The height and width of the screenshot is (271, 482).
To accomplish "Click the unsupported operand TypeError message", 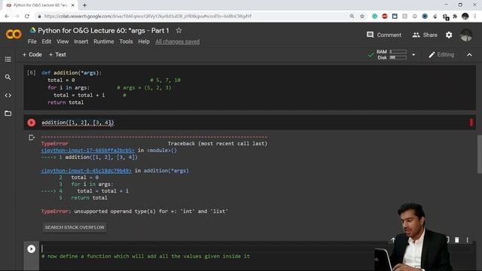I will pos(135,212).
